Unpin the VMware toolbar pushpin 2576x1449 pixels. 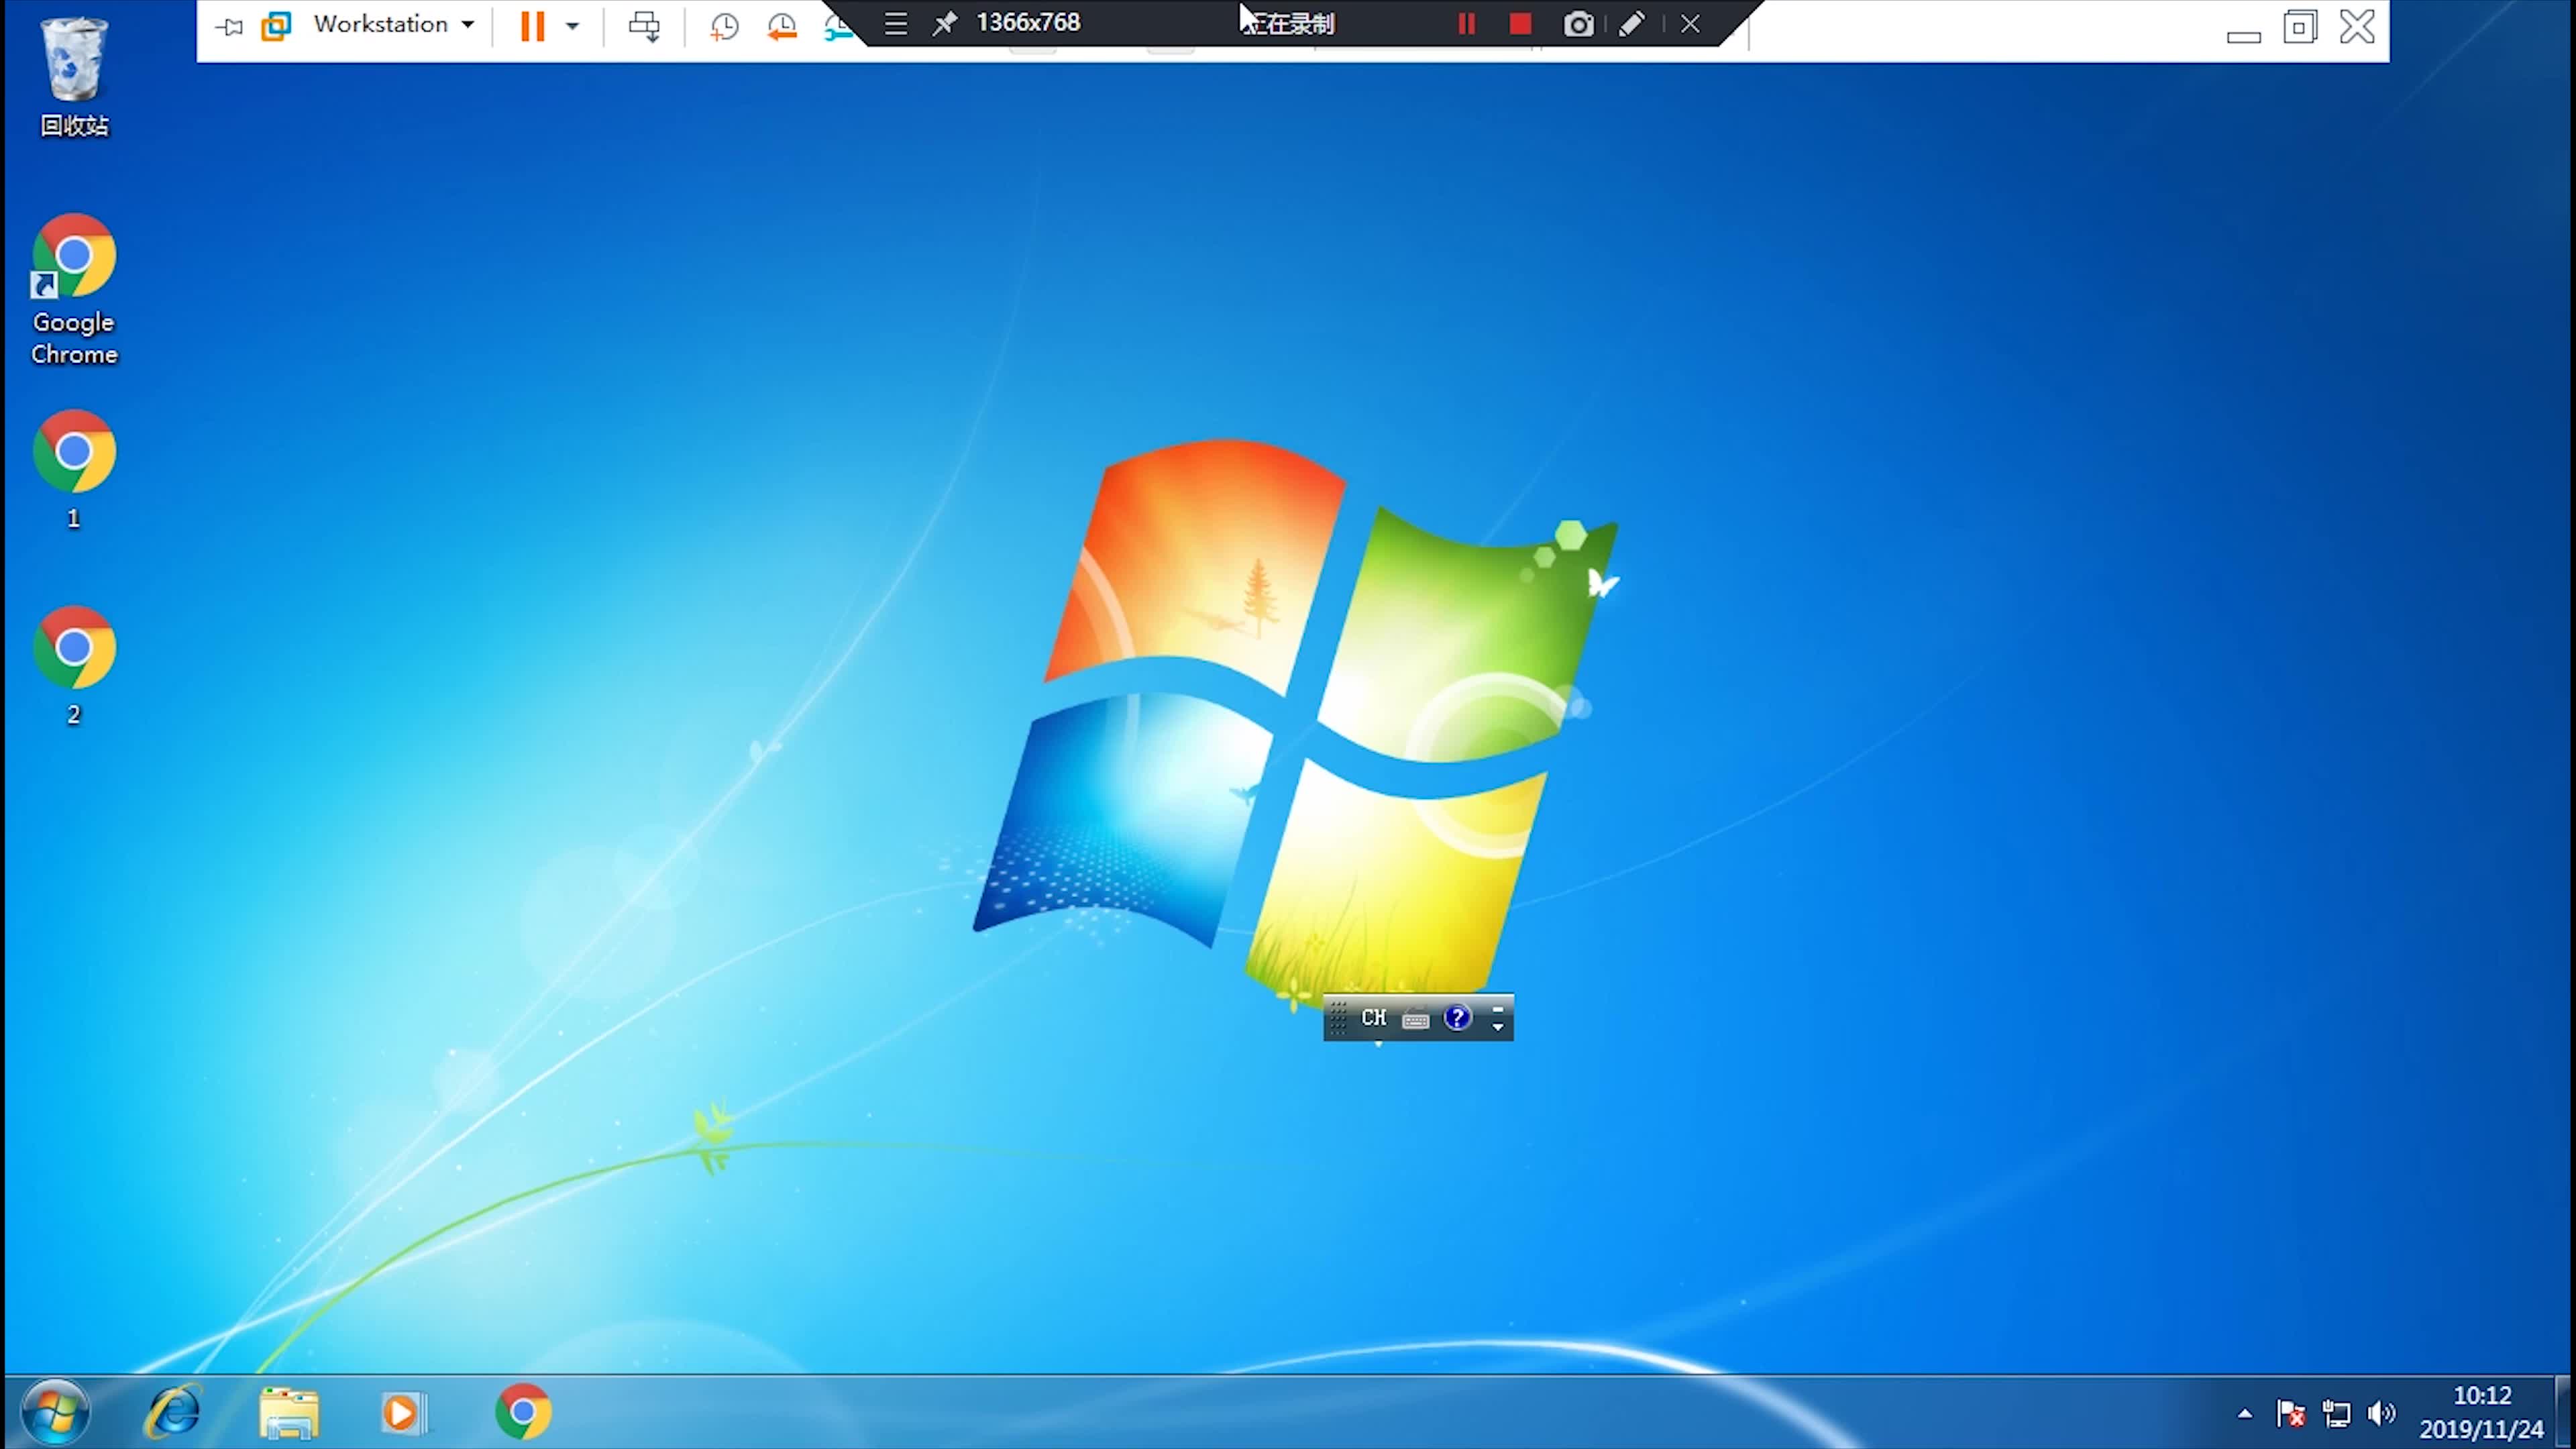[229, 26]
